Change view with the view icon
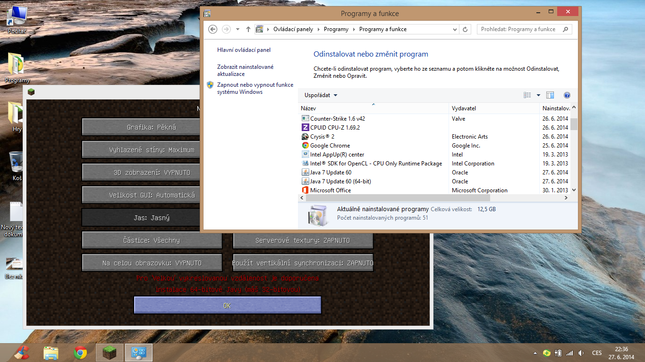Viewport: 645px width, 362px height. click(527, 95)
